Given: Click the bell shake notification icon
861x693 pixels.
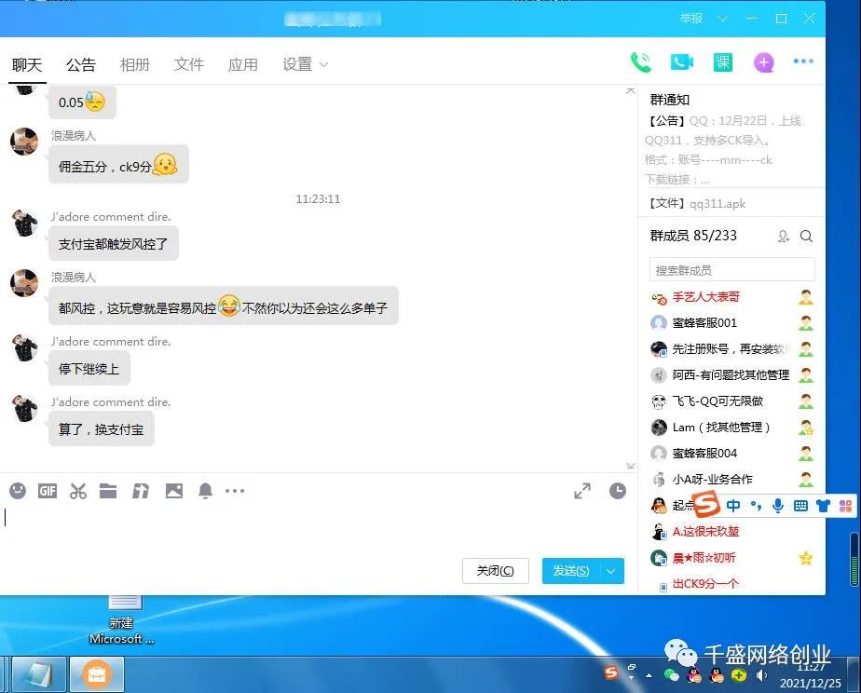Looking at the screenshot, I should 205,491.
